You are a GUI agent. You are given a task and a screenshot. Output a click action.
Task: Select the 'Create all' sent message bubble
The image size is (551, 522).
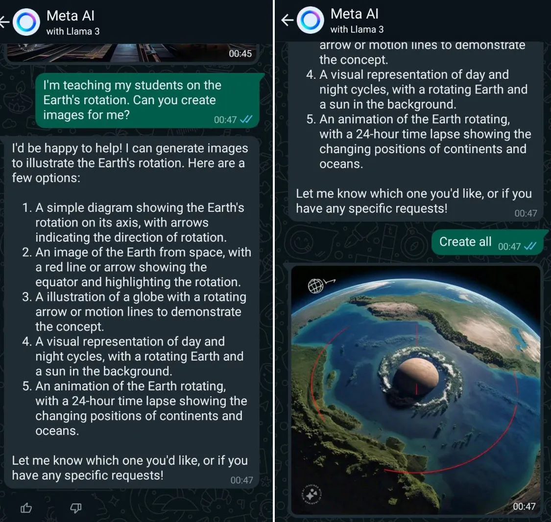tap(488, 242)
